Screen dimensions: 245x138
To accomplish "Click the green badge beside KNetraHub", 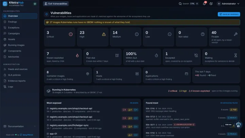I will coord(35,4).
